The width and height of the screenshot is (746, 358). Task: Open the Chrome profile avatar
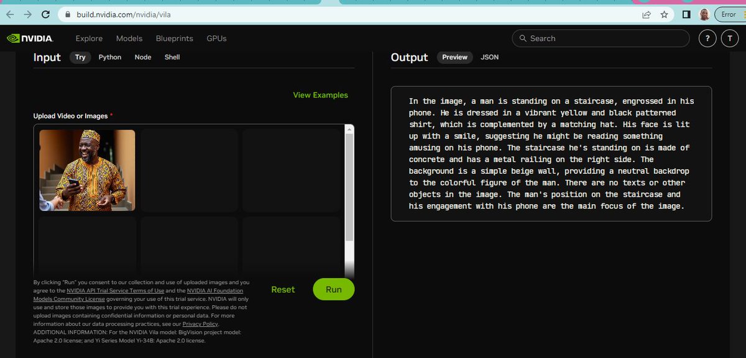point(704,14)
